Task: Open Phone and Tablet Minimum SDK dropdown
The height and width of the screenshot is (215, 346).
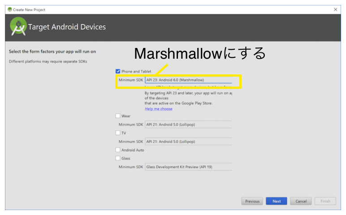Action: (188, 80)
